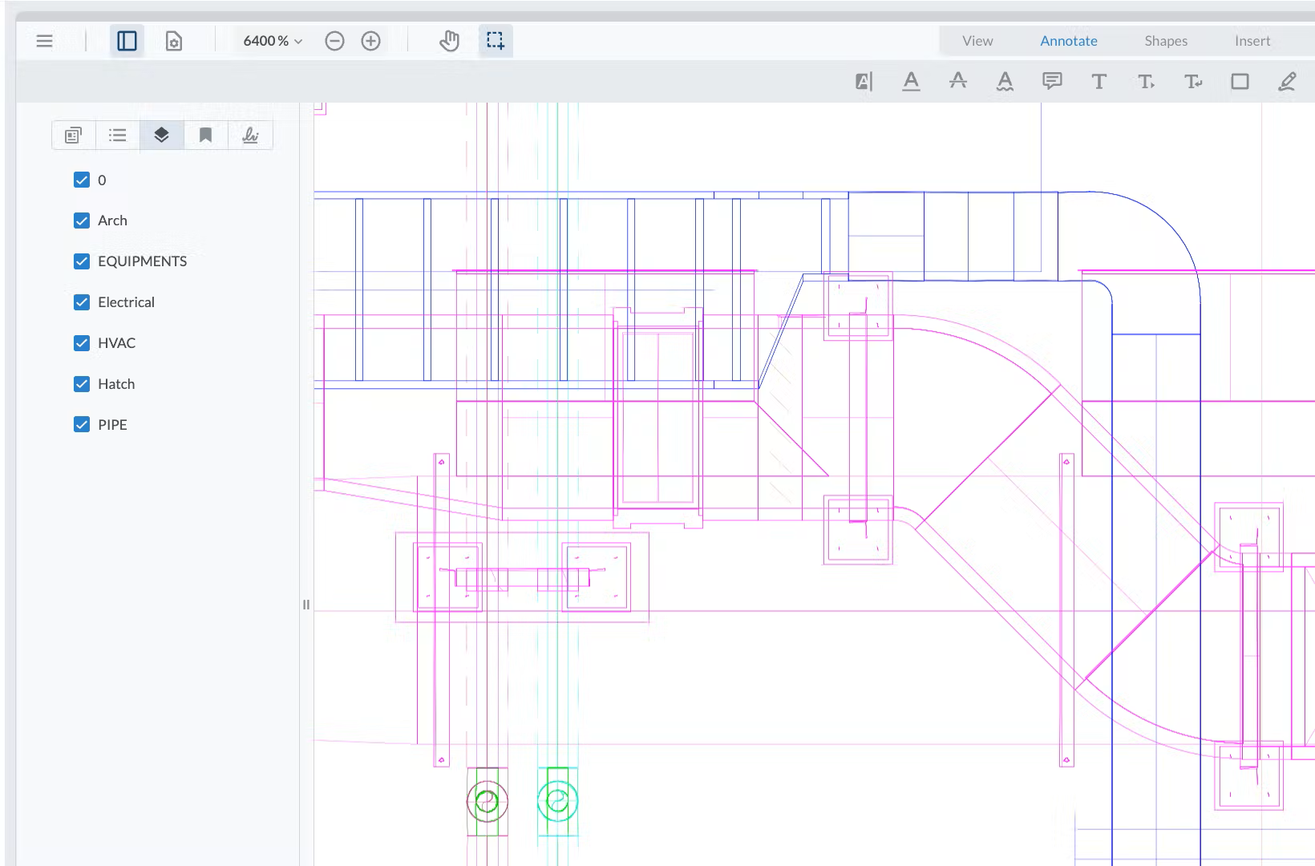The height and width of the screenshot is (866, 1315).
Task: Switch to the Shapes tab
Action: click(x=1166, y=41)
